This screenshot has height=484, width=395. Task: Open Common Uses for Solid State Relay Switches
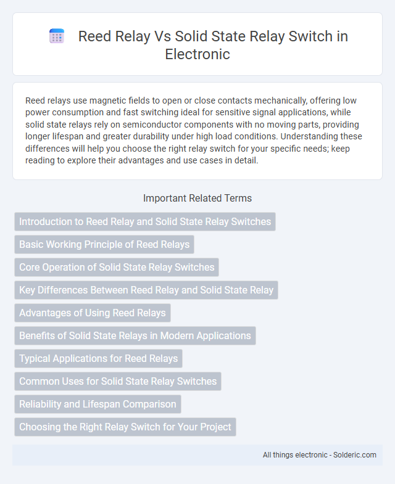point(118,382)
